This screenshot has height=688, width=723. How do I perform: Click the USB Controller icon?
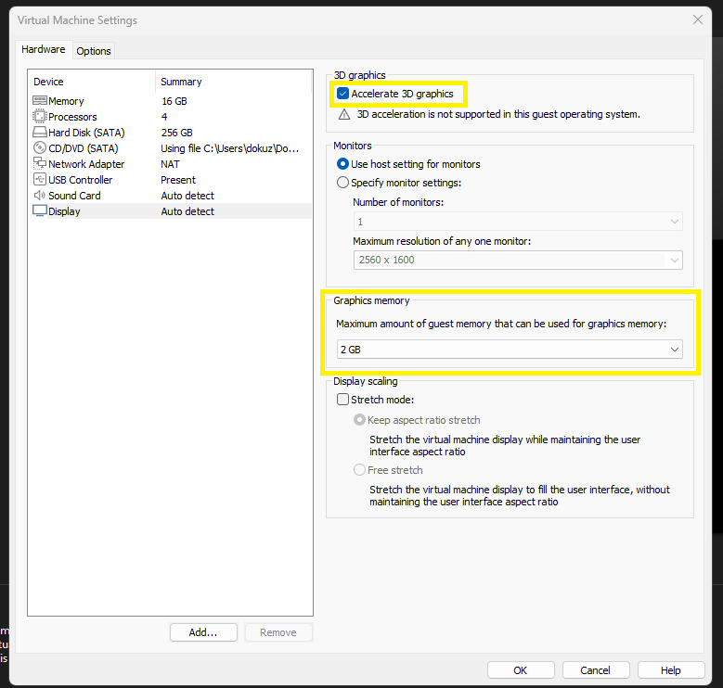click(x=40, y=179)
